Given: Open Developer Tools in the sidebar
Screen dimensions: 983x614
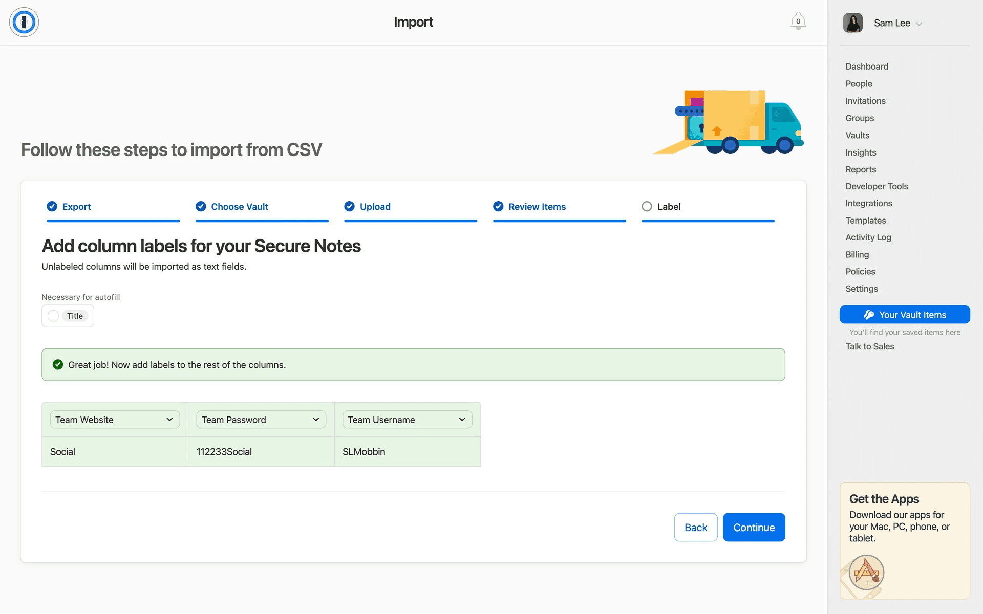Looking at the screenshot, I should point(877,186).
